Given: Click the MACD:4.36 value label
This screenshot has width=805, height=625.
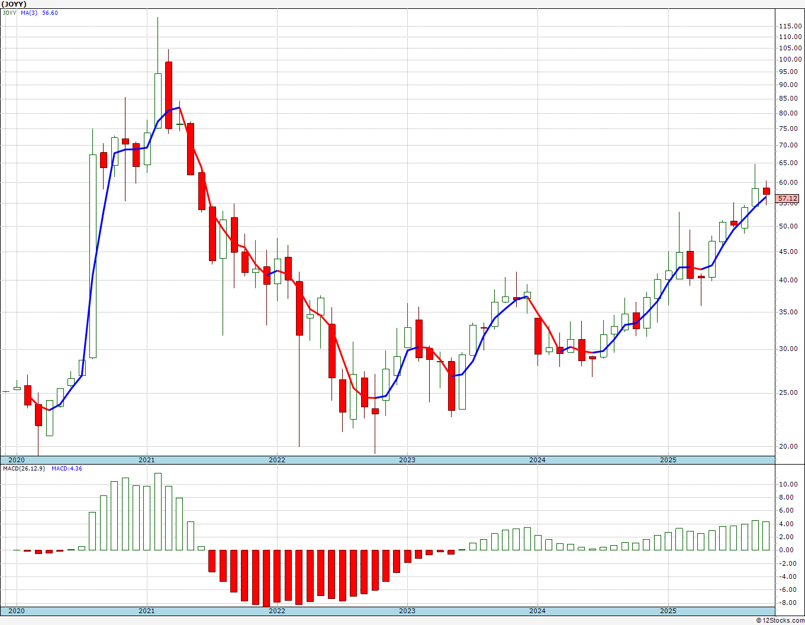Looking at the screenshot, I should pyautogui.click(x=66, y=469).
